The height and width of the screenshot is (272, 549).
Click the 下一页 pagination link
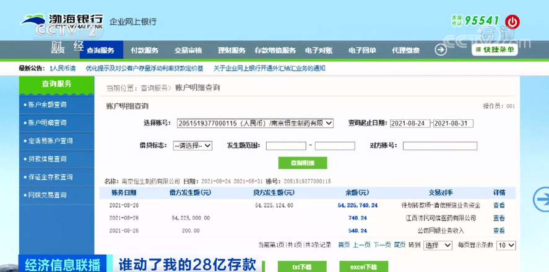click(382, 245)
